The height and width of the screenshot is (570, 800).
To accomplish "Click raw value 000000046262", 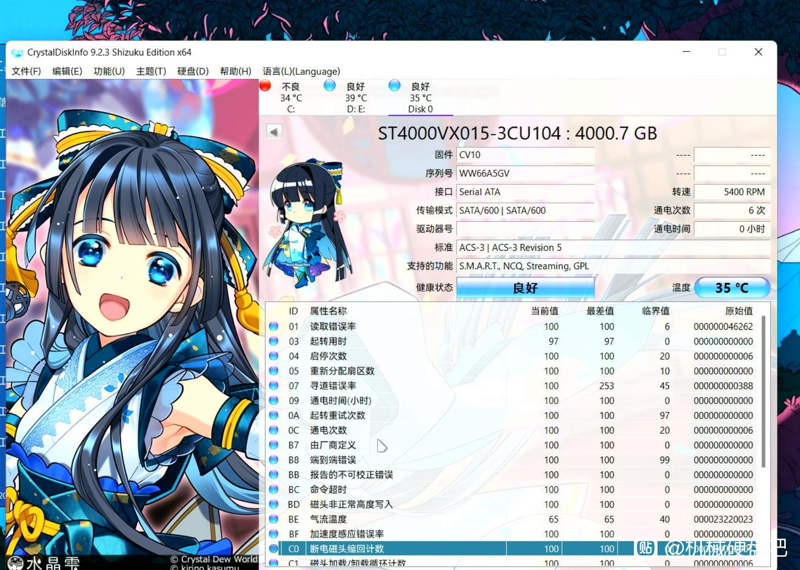I will pyautogui.click(x=723, y=326).
